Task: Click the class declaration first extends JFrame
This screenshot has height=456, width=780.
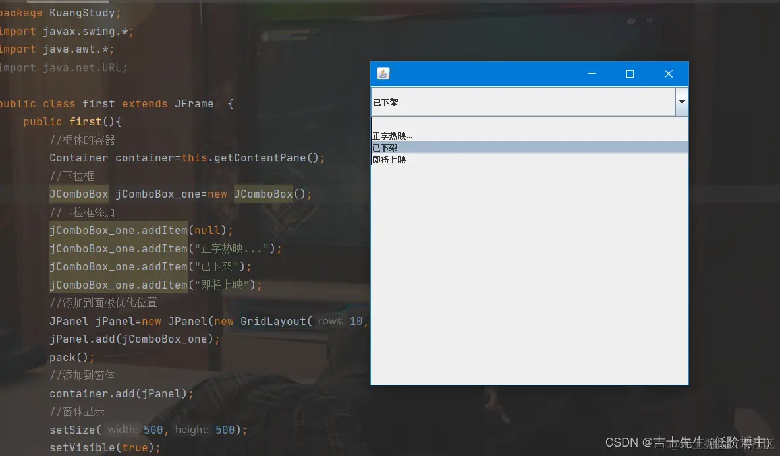Action: point(117,103)
